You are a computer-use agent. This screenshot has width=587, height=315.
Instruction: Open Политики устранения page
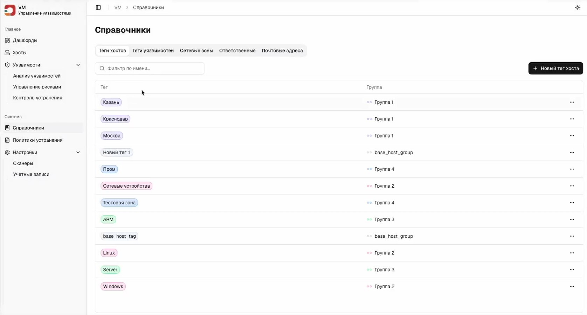[37, 140]
